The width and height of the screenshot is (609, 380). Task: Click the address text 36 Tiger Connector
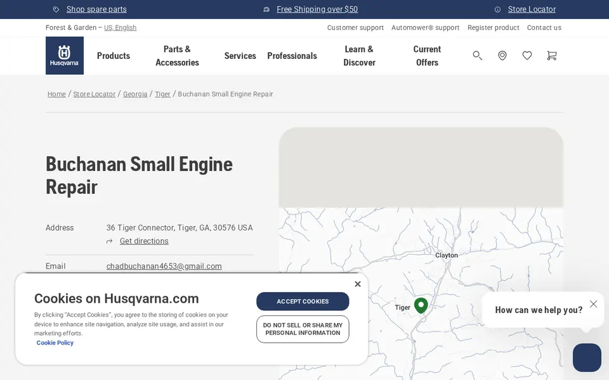[180, 227]
